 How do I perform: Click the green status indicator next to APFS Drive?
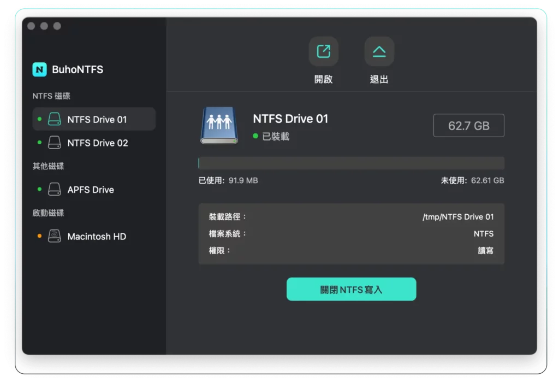point(38,189)
